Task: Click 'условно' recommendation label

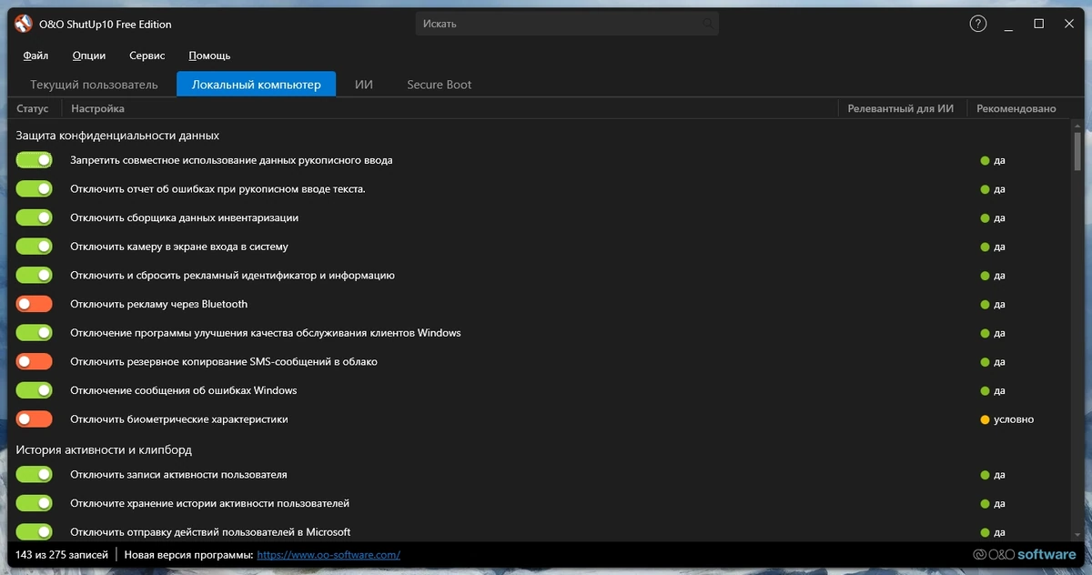Action: click(x=1014, y=420)
